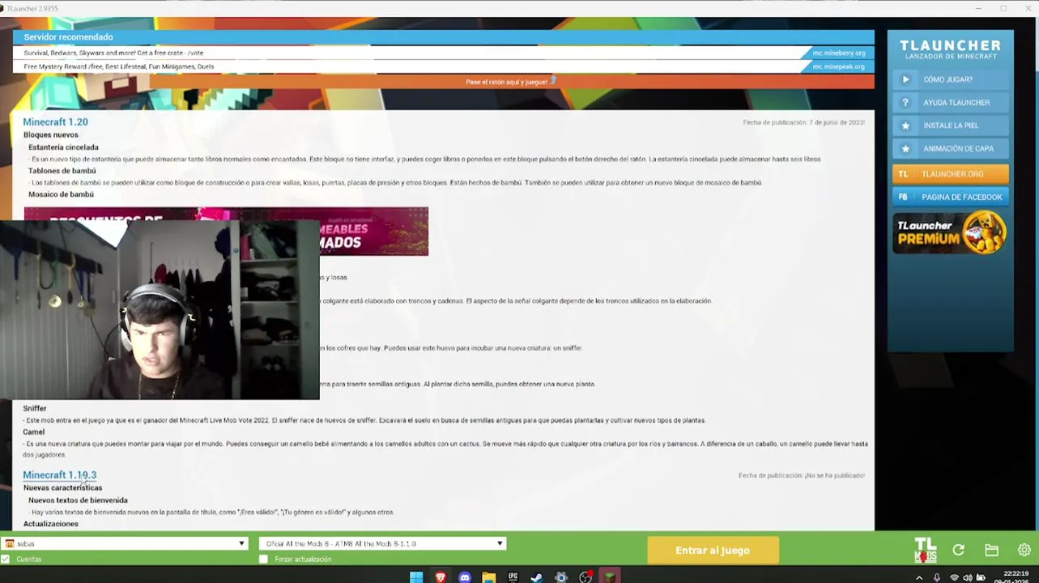Click star icon beside Instale la Piel

pyautogui.click(x=905, y=126)
